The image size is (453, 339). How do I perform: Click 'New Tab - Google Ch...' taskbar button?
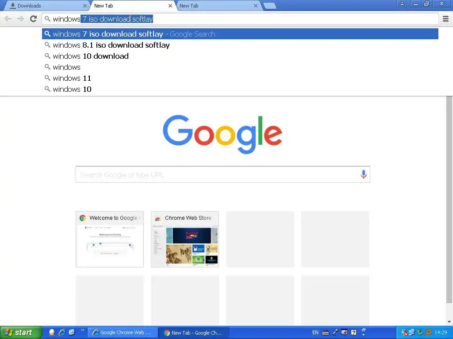194,333
